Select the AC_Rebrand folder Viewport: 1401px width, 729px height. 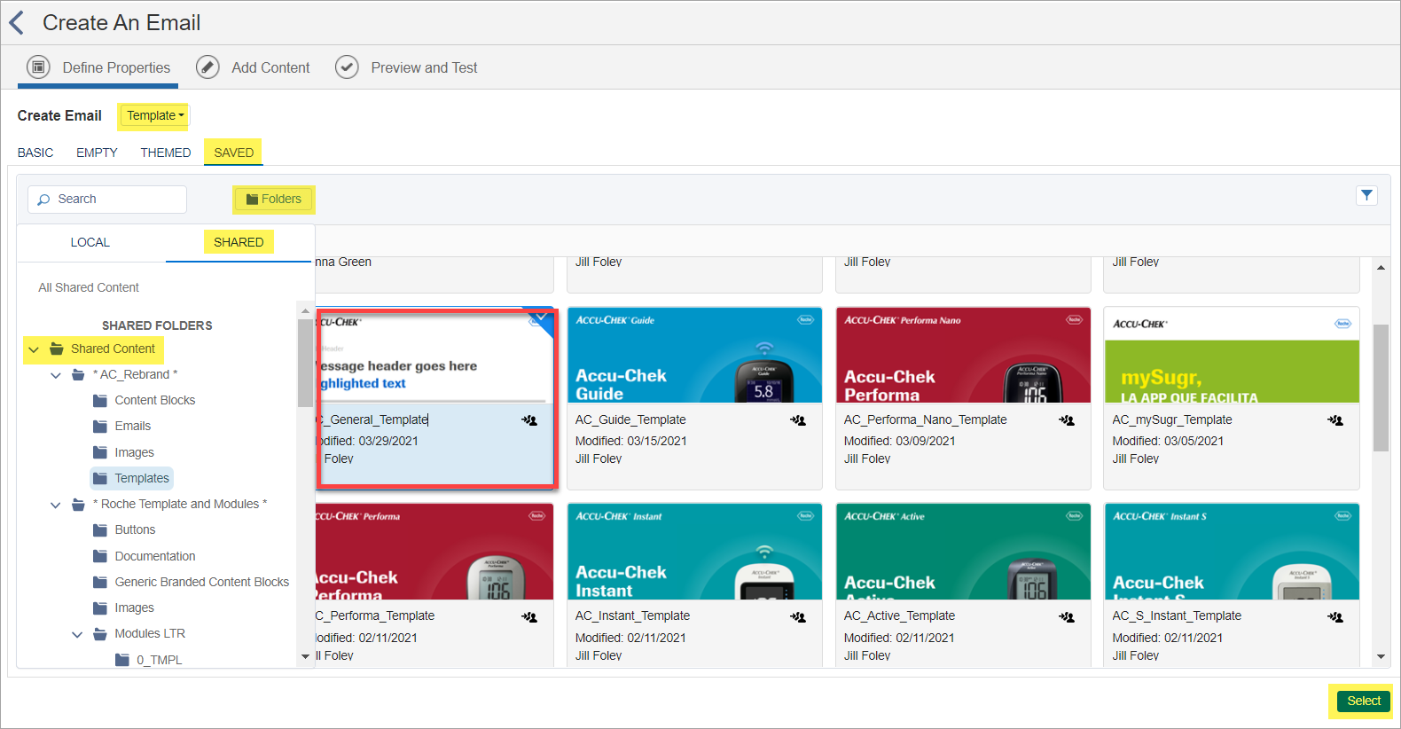pos(135,374)
